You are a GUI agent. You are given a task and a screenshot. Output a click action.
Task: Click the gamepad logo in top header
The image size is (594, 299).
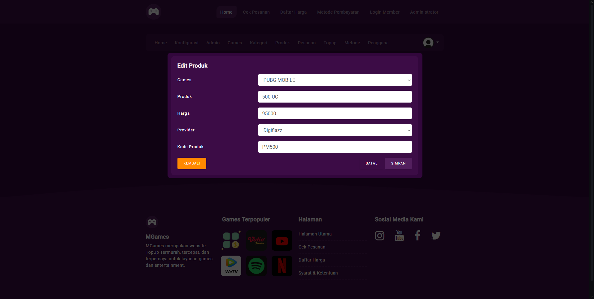(154, 12)
